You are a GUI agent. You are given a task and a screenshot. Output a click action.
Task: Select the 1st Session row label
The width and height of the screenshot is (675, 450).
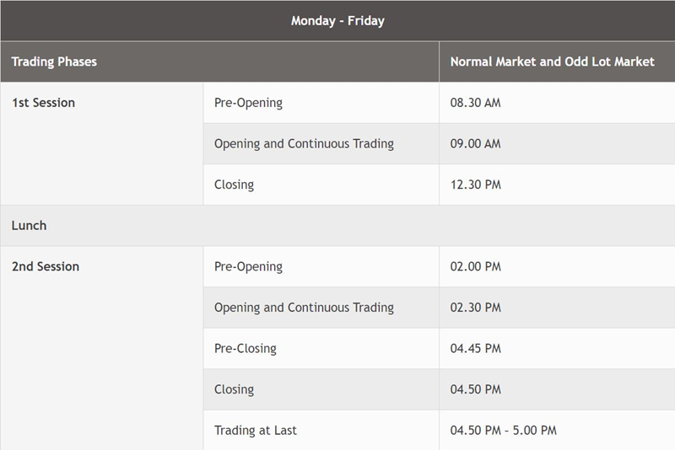click(44, 103)
